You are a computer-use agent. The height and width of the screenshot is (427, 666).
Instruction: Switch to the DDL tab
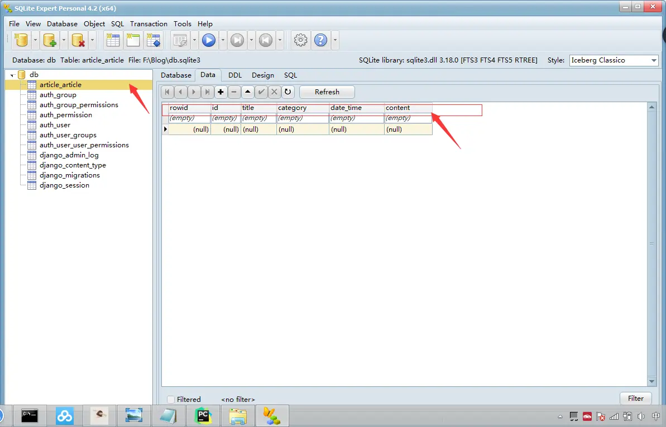click(x=235, y=75)
